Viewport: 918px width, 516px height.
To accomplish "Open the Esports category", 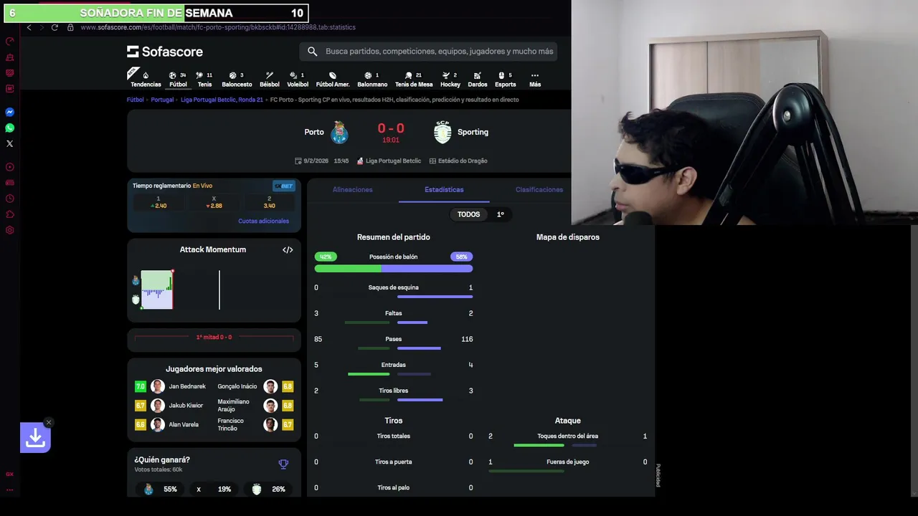I will [x=505, y=79].
